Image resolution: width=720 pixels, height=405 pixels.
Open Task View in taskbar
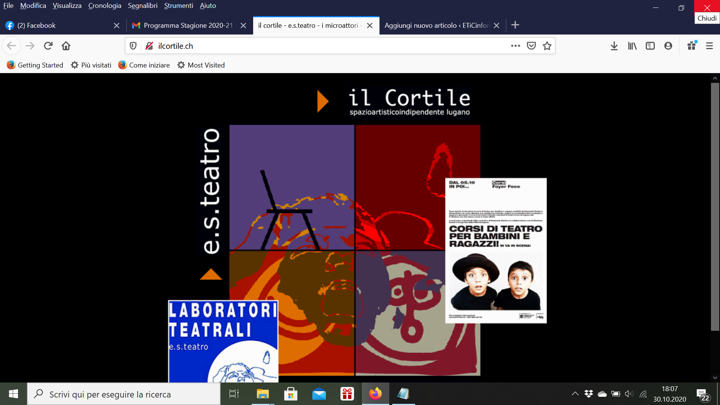(234, 394)
